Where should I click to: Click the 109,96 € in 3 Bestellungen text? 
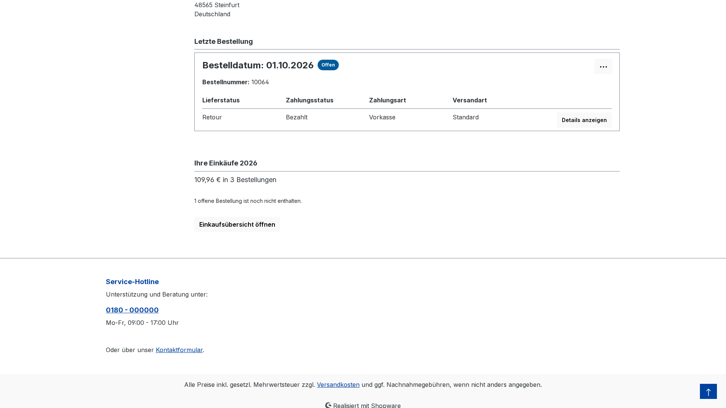click(x=235, y=180)
